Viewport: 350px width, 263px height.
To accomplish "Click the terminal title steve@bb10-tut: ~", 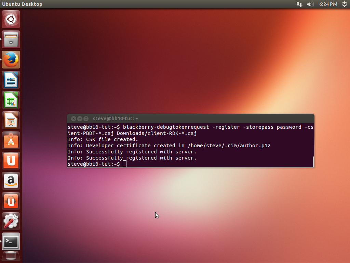I will coord(116,118).
